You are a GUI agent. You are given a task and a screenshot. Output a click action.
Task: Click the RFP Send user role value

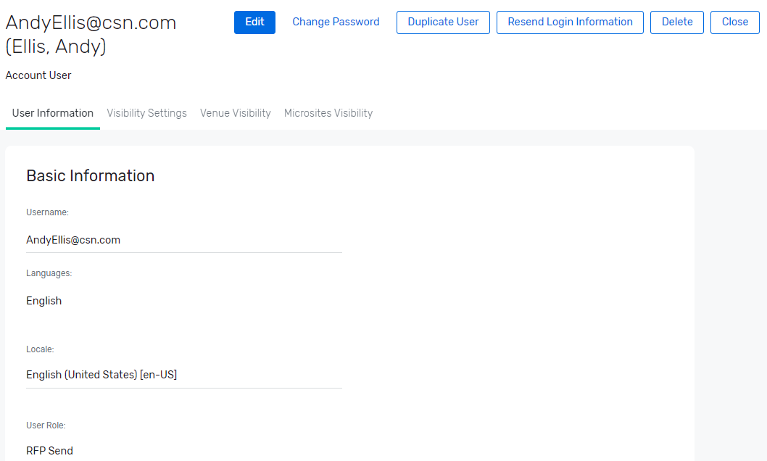click(x=49, y=451)
